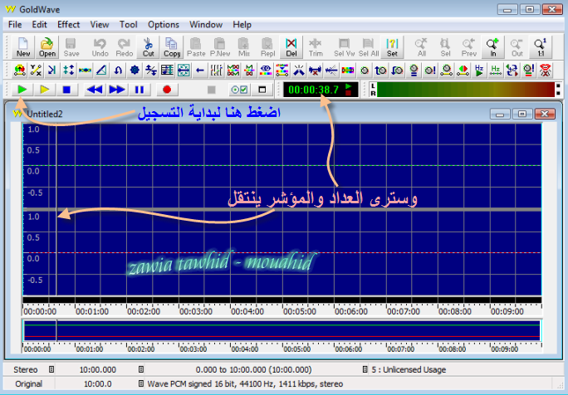Open the Options menu
Image resolution: width=568 pixels, height=395 pixels.
(164, 25)
